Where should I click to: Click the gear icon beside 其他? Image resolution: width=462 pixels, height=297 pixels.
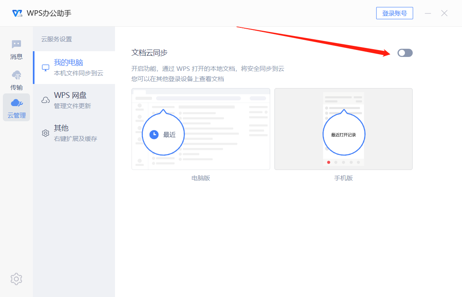(x=46, y=133)
